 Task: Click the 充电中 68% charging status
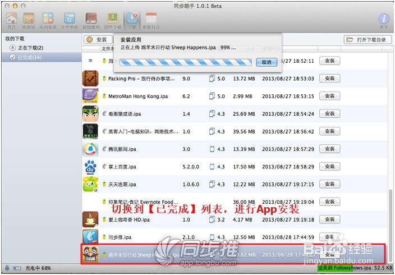point(38,268)
